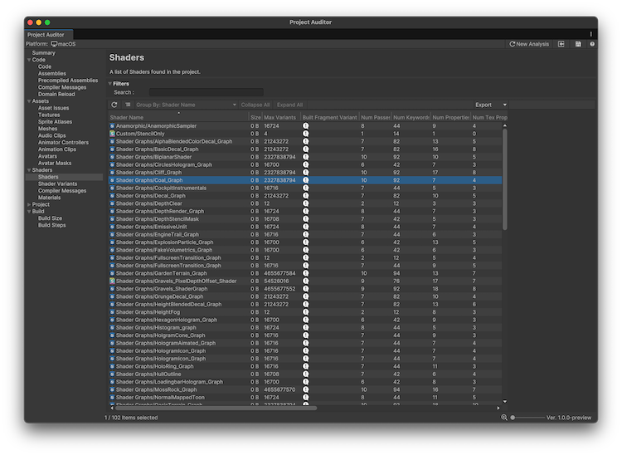Collapse the Filters foldout
622x455 pixels.
click(109, 84)
